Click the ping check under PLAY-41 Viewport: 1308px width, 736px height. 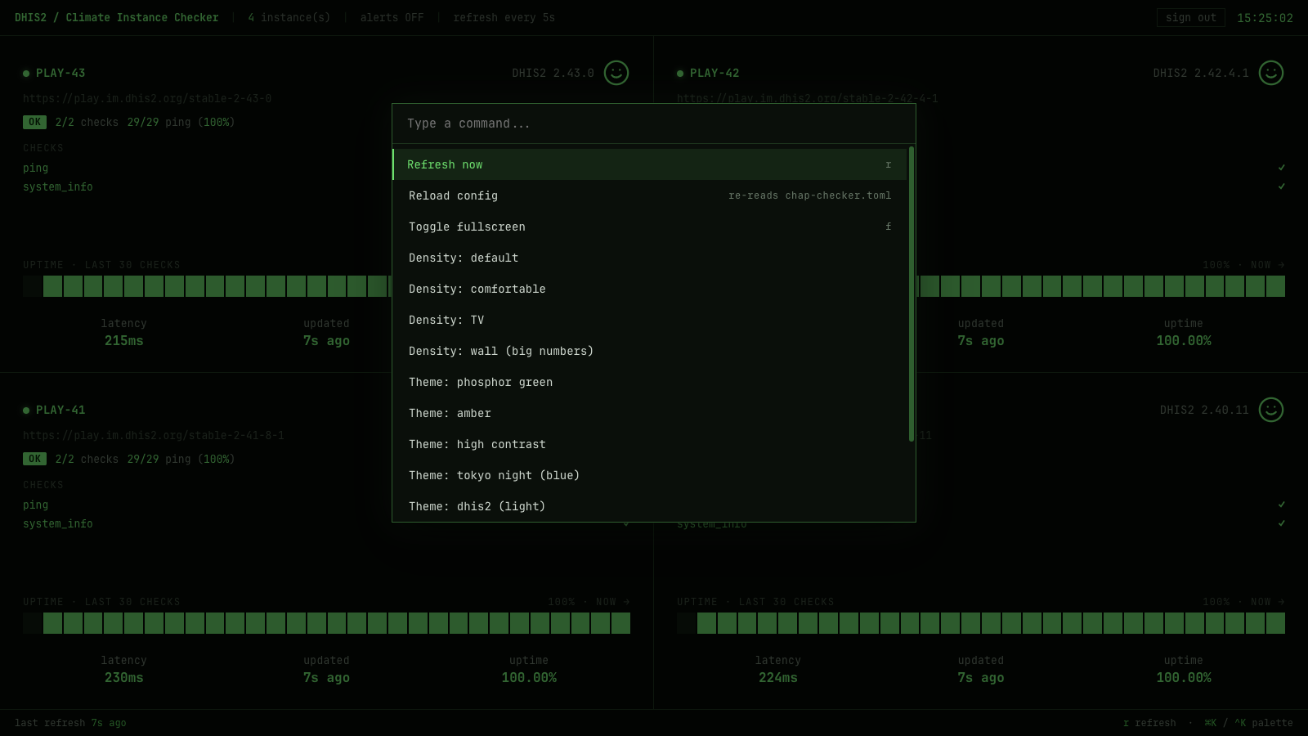(x=35, y=505)
